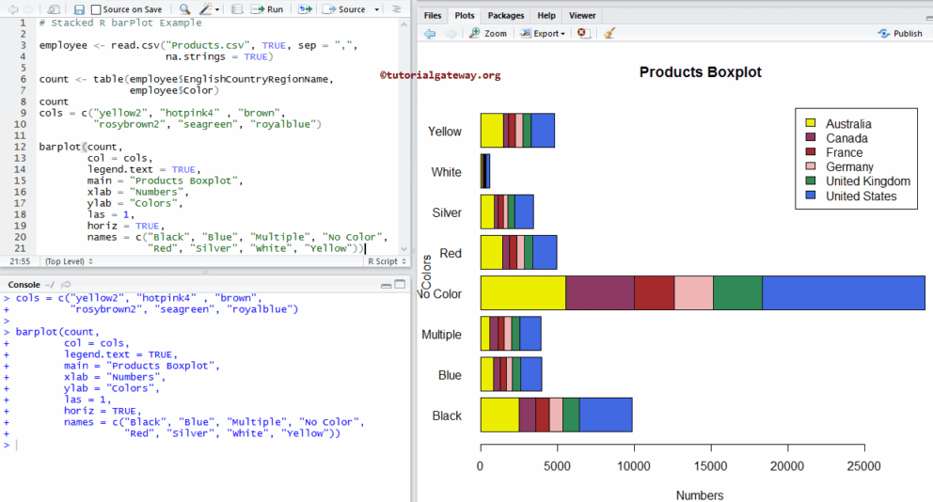The image size is (933, 502).
Task: Toggle the Source on Save checkbox
Action: pos(97,9)
